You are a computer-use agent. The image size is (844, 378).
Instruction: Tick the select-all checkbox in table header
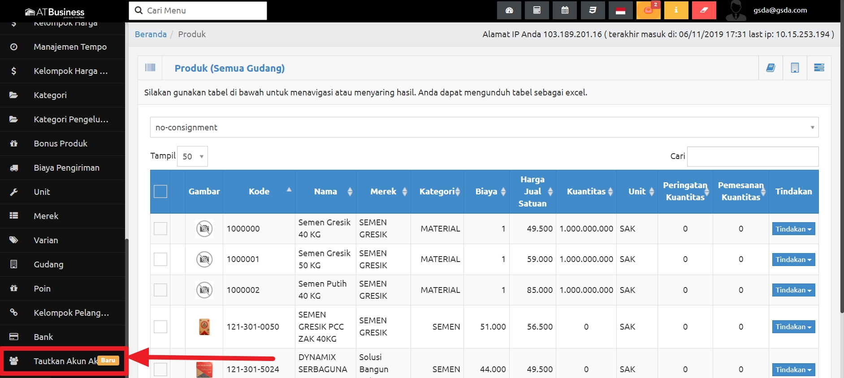pos(160,191)
